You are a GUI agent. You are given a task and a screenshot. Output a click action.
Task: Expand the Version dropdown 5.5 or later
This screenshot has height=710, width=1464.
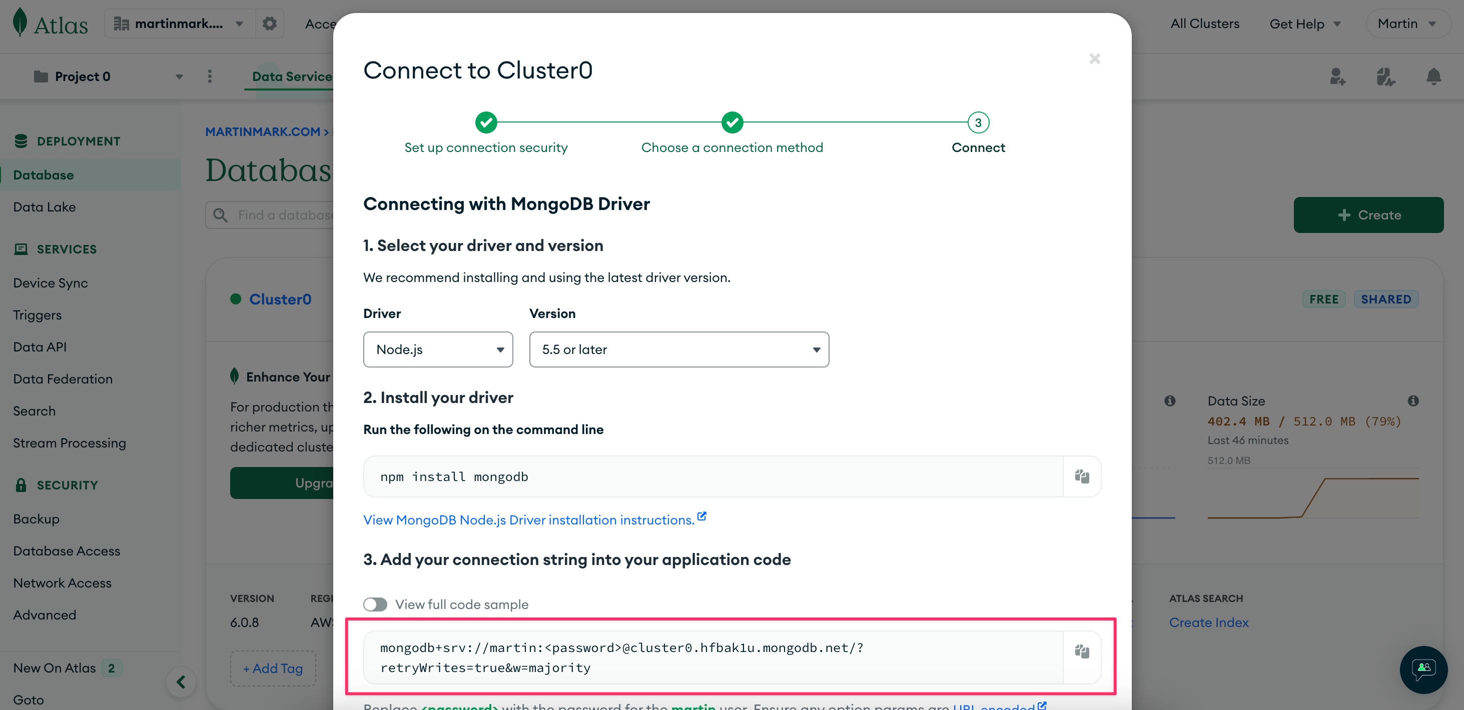click(678, 349)
